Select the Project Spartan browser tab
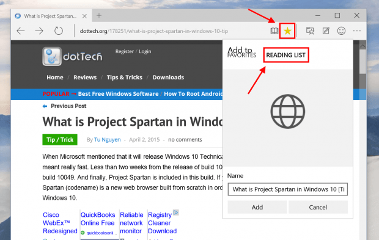This screenshot has height=240, width=379. (51, 16)
